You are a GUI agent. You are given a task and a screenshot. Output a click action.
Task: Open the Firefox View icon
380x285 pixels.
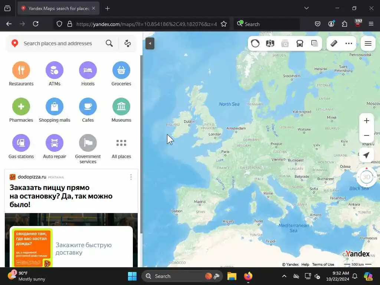[7, 8]
